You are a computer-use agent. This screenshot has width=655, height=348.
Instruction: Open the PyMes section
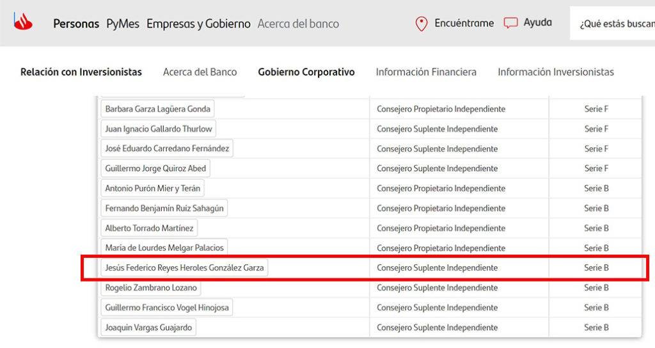[123, 24]
